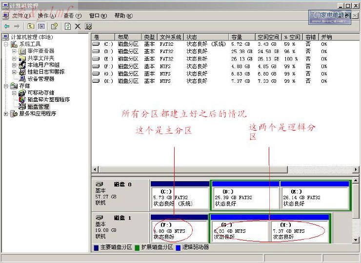Collapse the 系统工具 tree node

coord(6,44)
